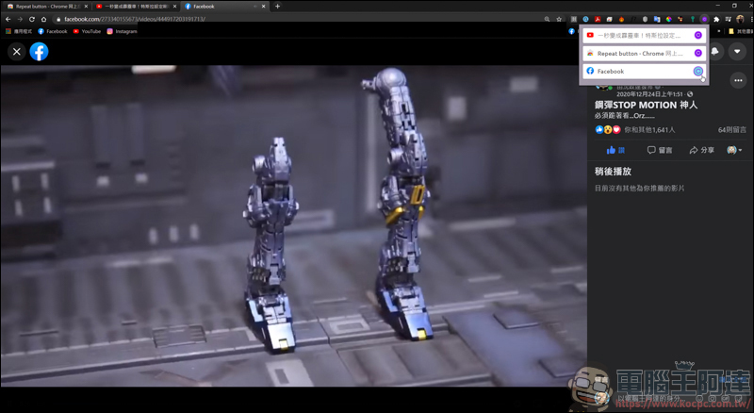Open the Facebook account dropdown arrow

tap(737, 51)
